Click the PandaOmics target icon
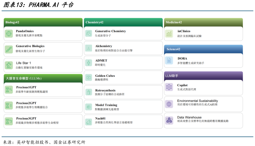Viewport: 255px width, 146px height. (9, 34)
